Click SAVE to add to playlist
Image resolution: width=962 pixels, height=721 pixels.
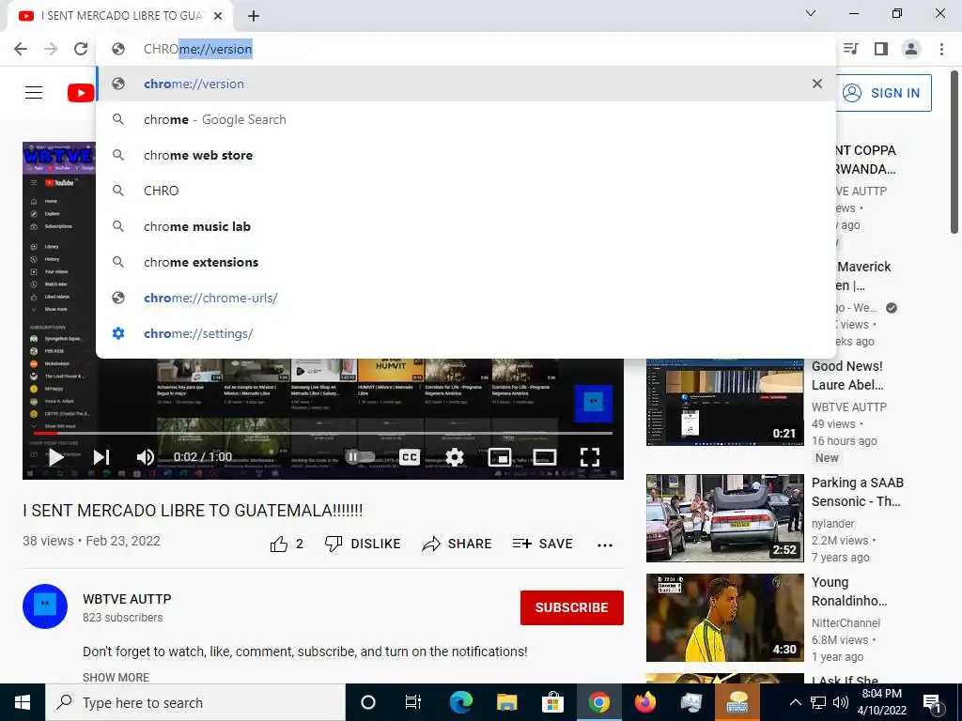point(542,544)
